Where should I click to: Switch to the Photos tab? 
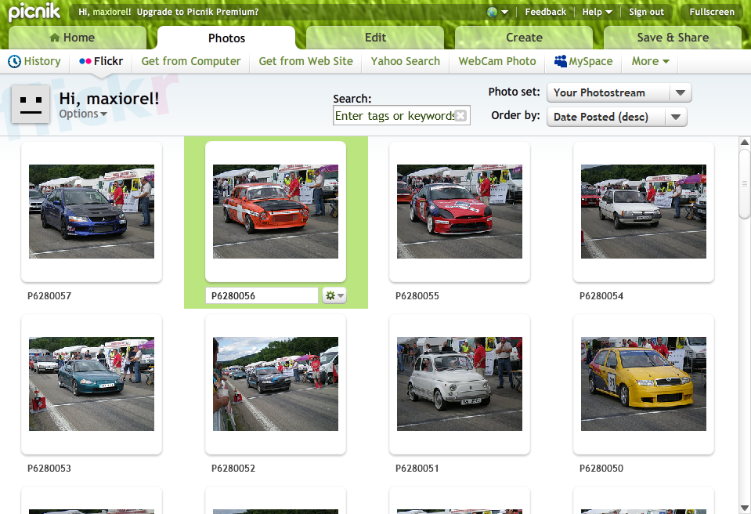[x=226, y=38]
